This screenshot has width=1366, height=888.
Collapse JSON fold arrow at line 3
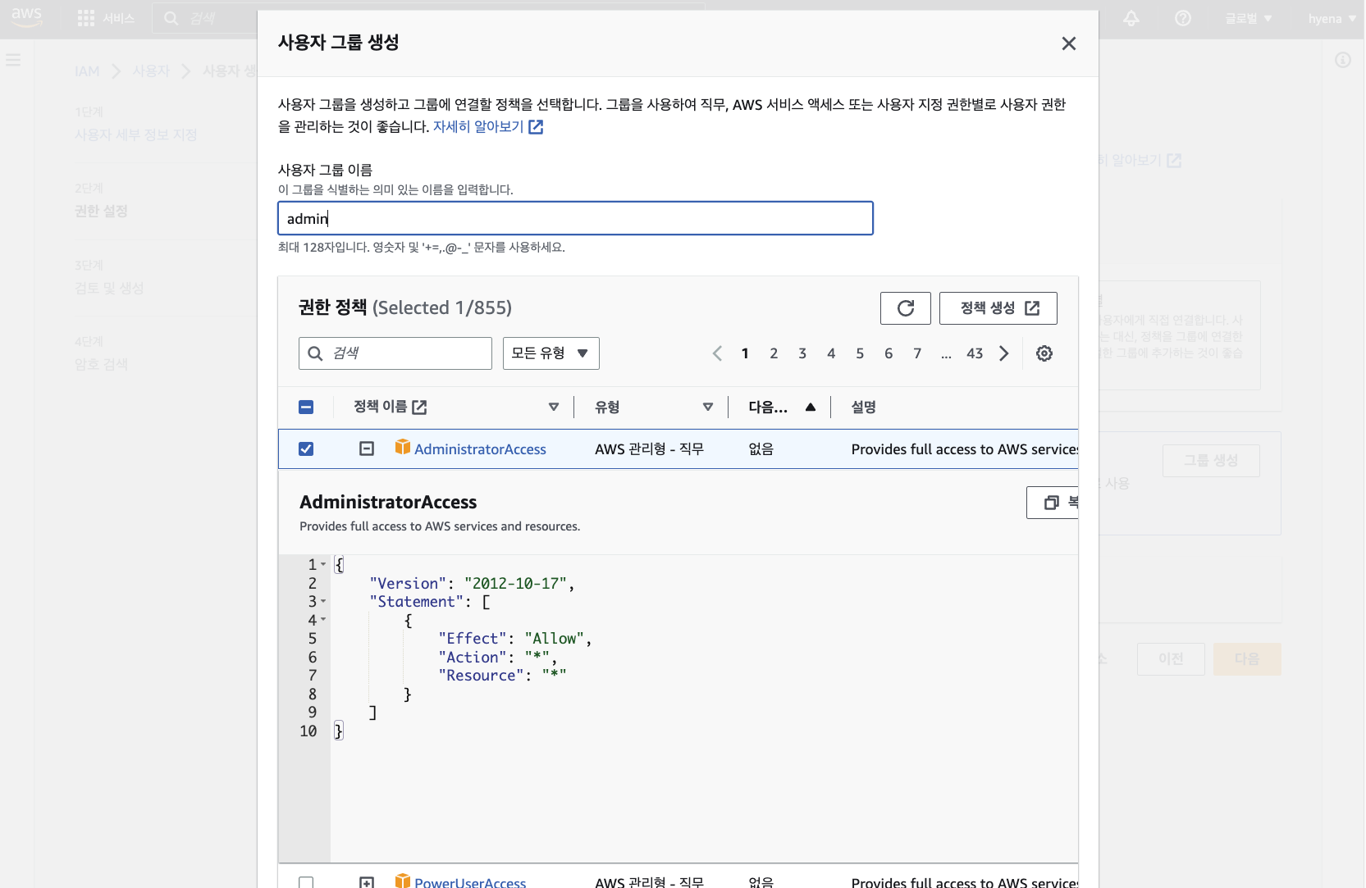323,602
